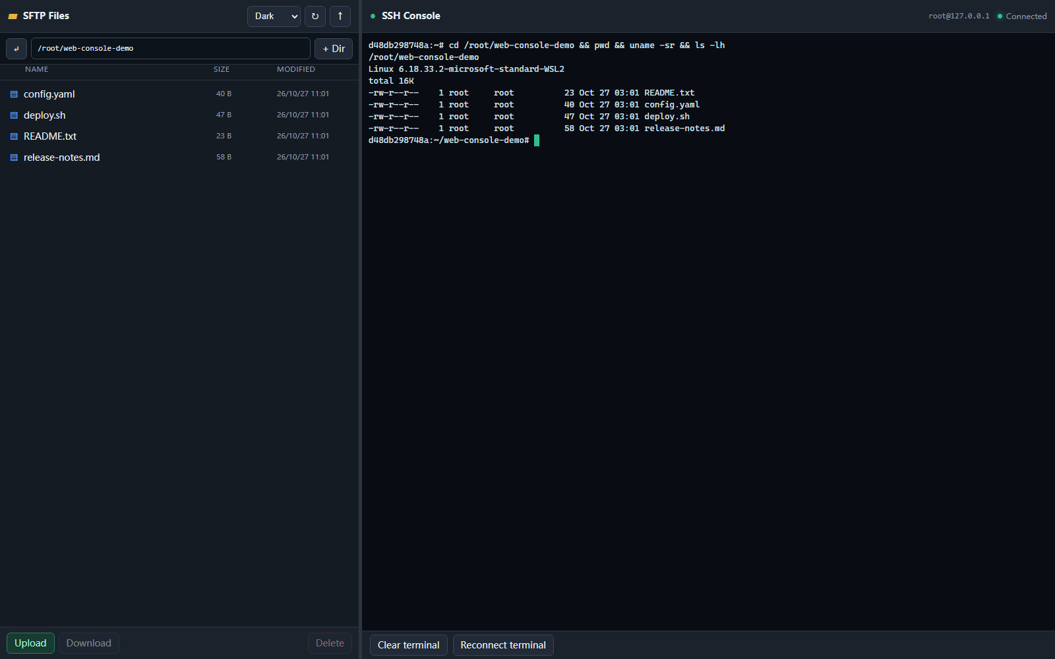Click the Delete button

330,643
